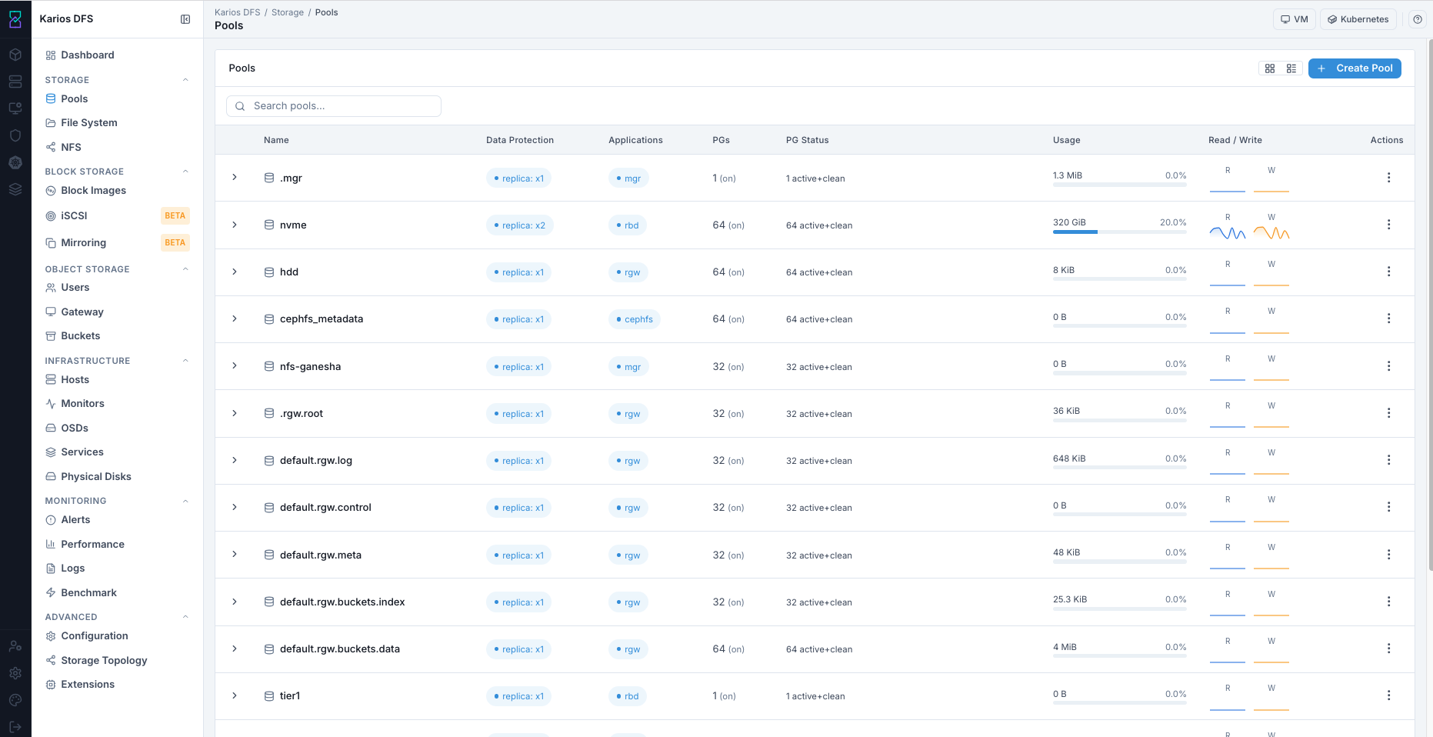Switch to grid view layout icon
Viewport: 1433px width, 737px height.
click(x=1270, y=68)
